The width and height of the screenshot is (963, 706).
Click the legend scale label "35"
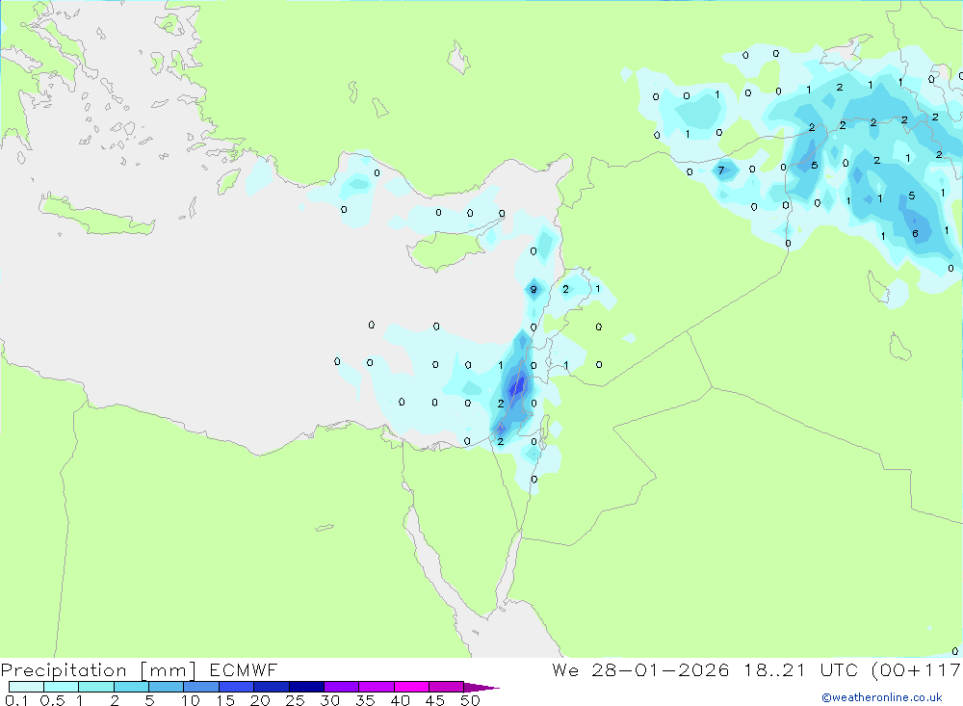[365, 700]
